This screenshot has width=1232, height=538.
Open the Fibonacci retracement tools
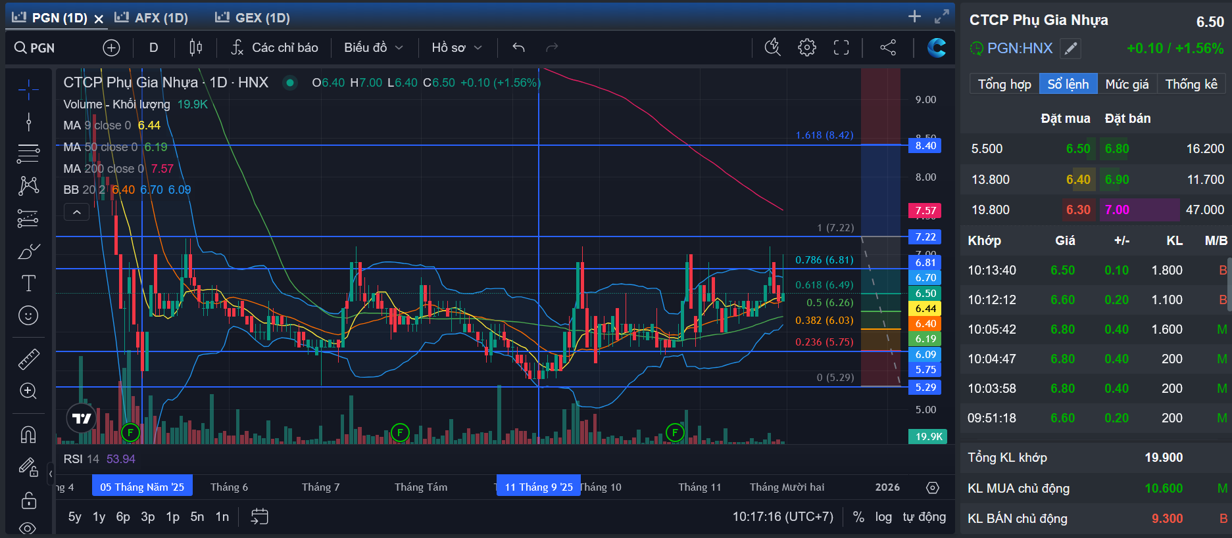point(28,153)
